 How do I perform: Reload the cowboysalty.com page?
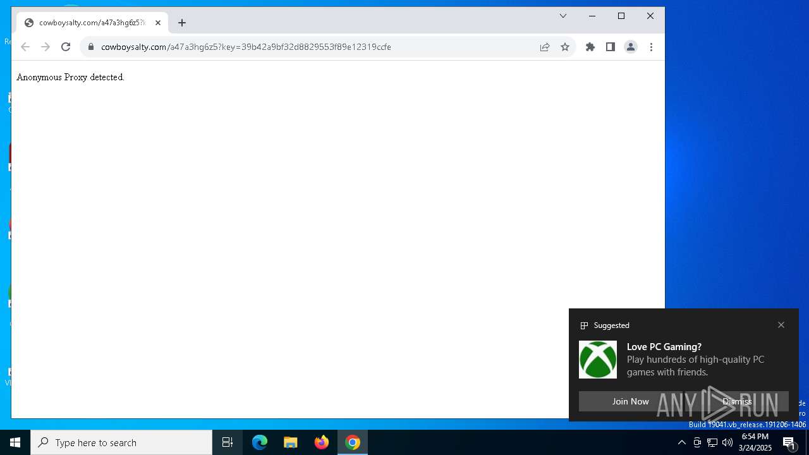66,47
